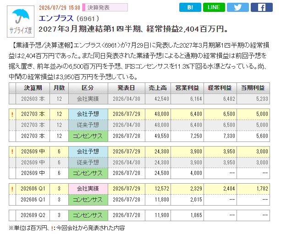Click red exclamation mark in 202609 中 row
This screenshot has width=281, height=234.
(12, 152)
